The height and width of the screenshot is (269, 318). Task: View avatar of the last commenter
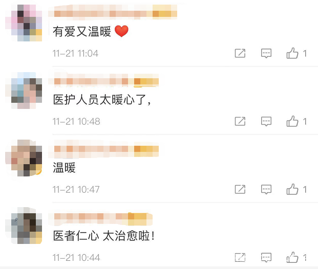[x=24, y=226]
